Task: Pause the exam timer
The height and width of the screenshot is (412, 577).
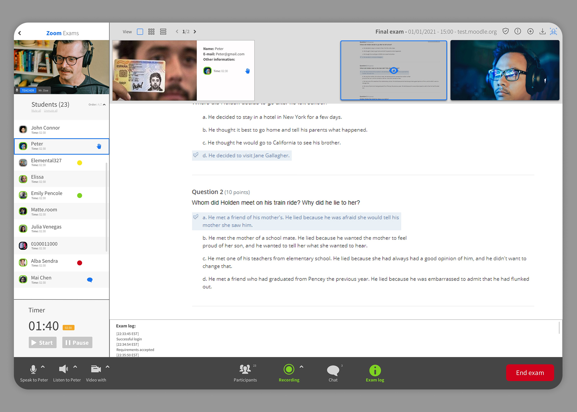Action: click(77, 343)
